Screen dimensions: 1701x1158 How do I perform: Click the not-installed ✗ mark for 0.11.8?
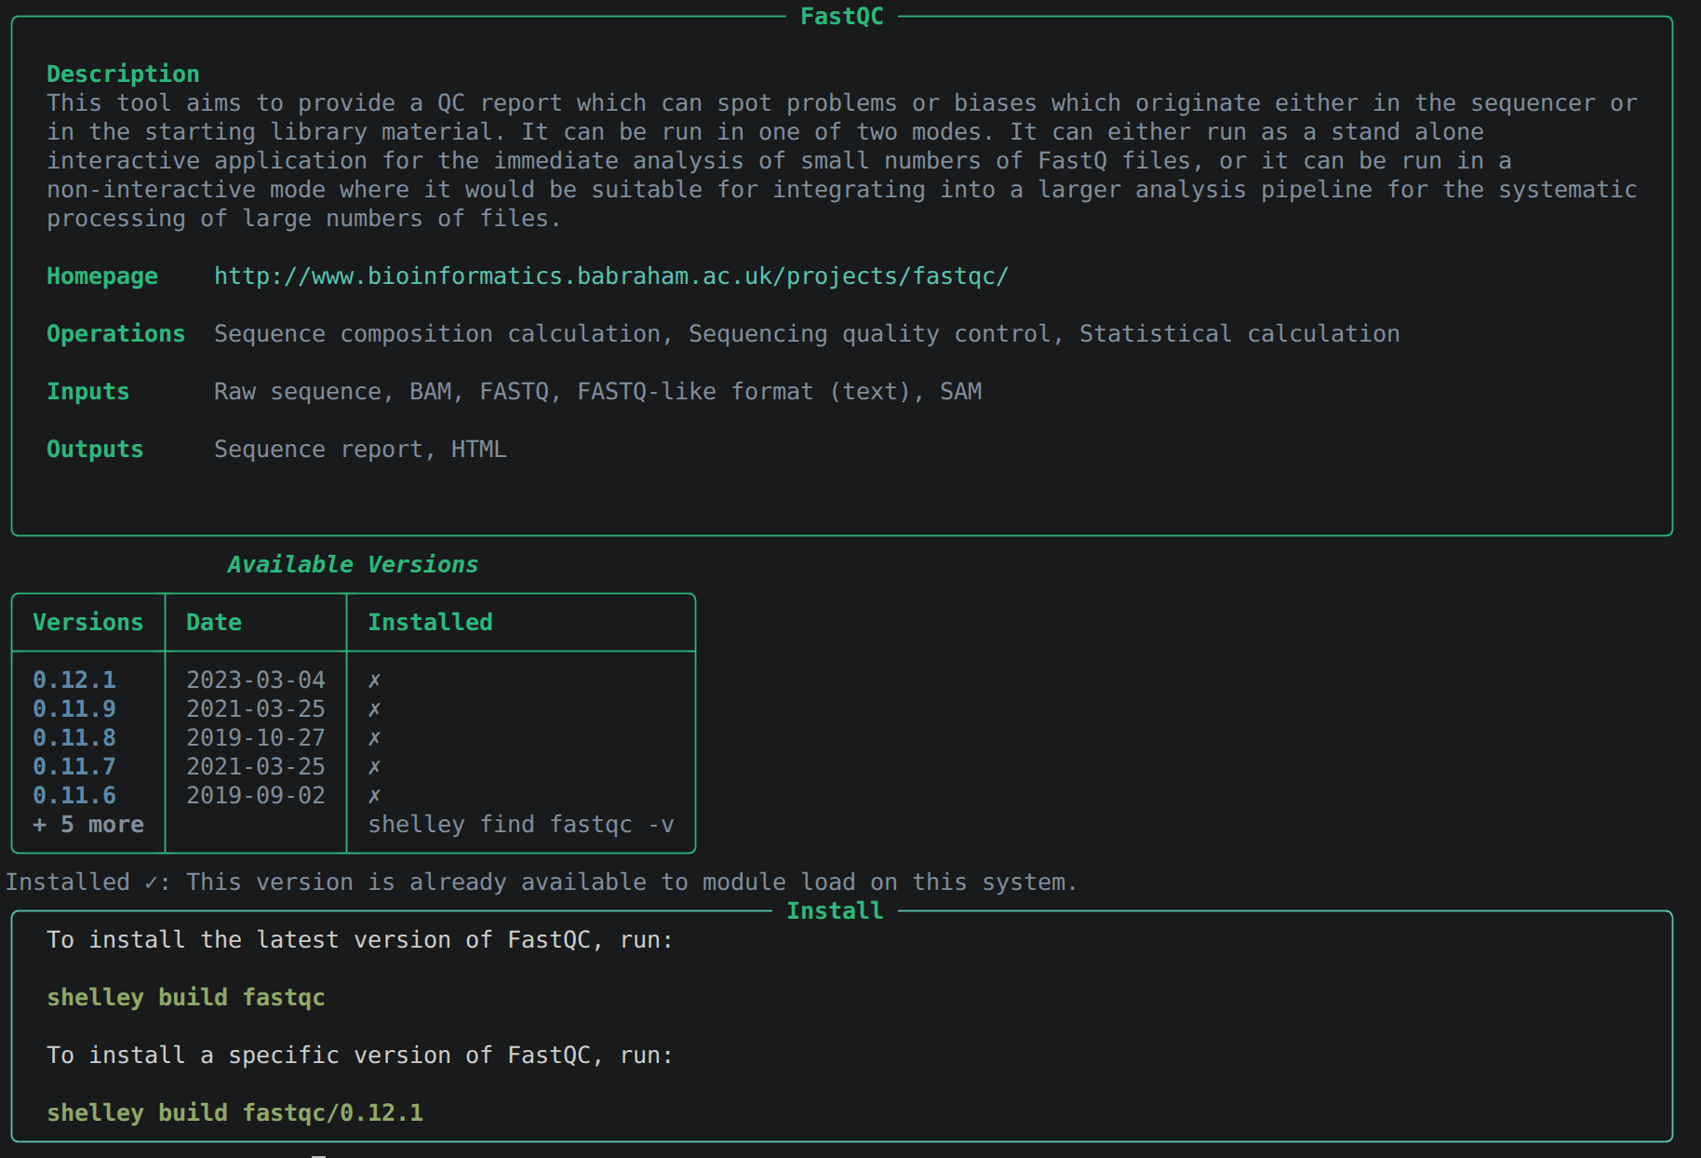[x=374, y=739]
